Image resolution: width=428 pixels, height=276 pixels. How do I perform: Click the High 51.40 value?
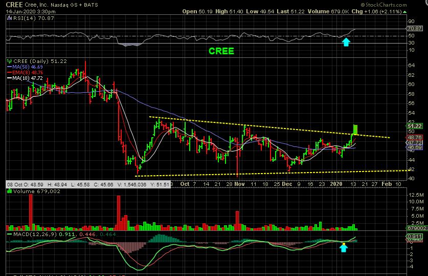[229, 11]
